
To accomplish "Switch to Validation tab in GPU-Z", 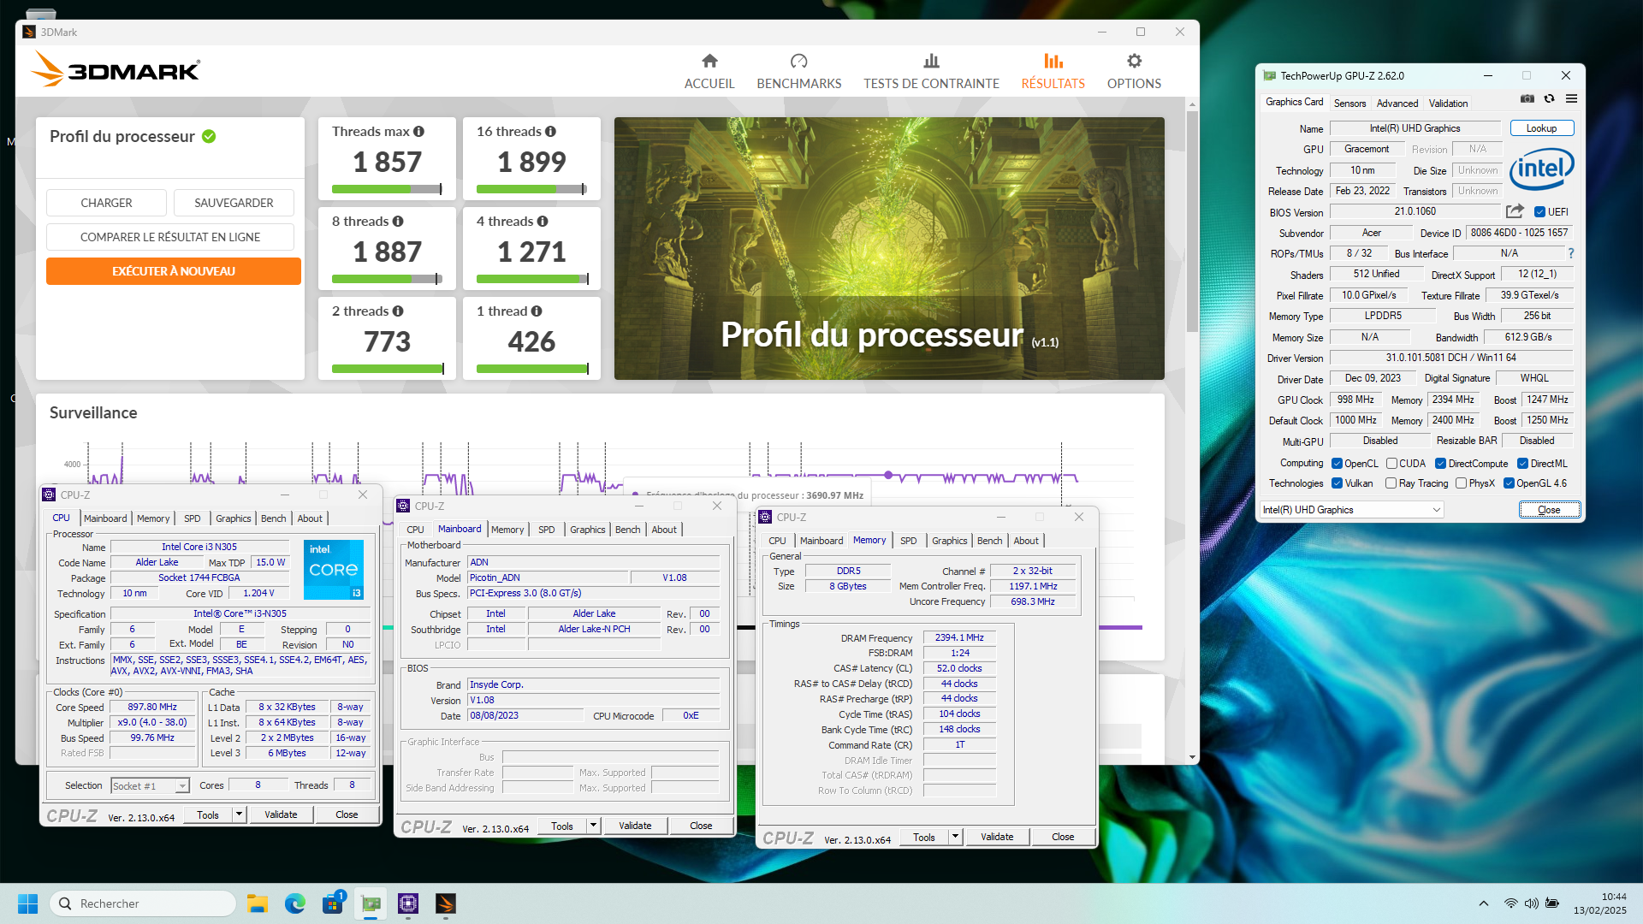I will (1448, 104).
